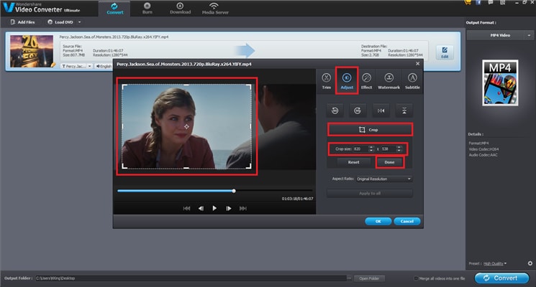Cancel the edit dialog

coord(406,221)
